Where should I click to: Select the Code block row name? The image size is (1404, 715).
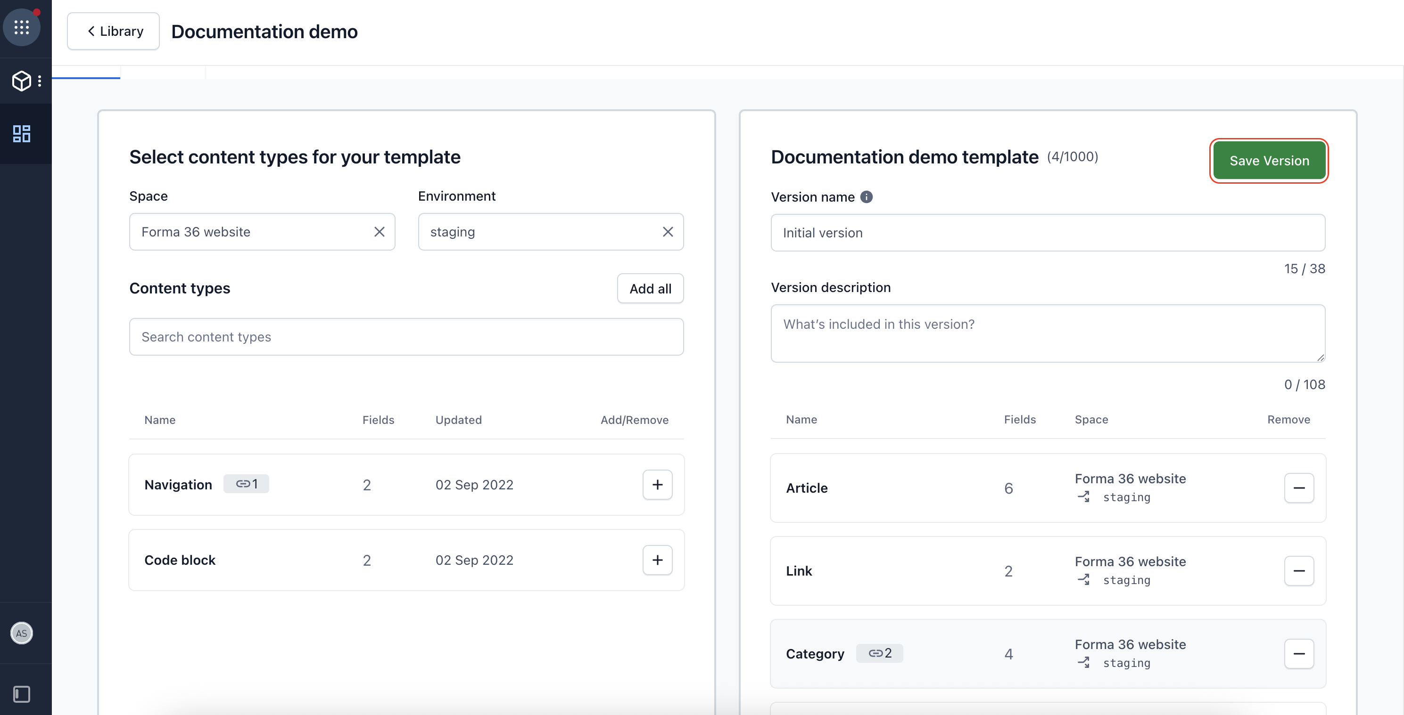[180, 560]
